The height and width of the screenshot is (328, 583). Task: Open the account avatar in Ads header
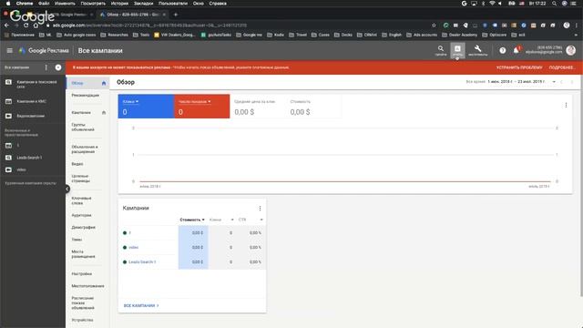571,50
